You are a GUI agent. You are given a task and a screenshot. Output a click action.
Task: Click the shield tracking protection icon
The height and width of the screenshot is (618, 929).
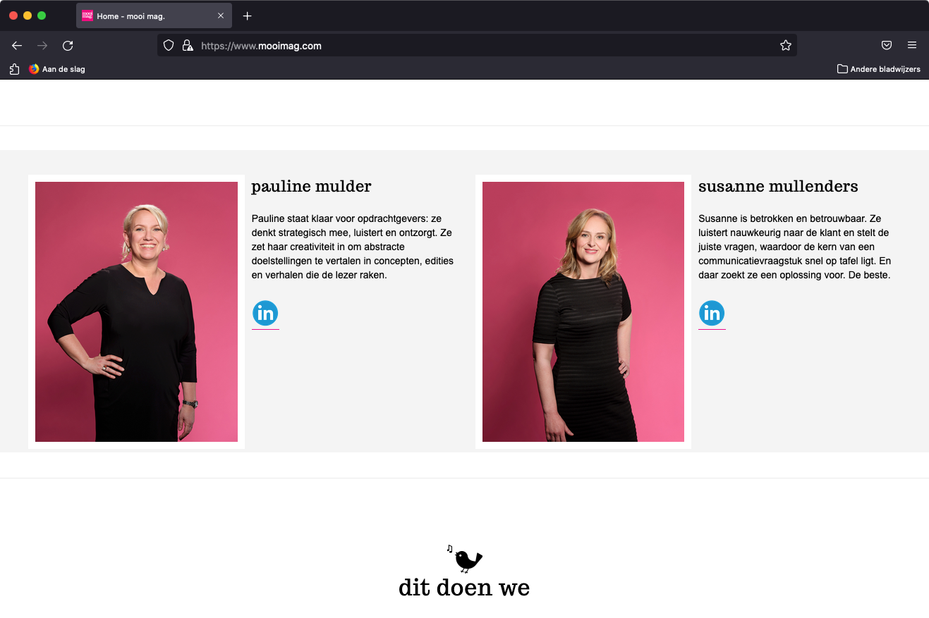point(169,46)
